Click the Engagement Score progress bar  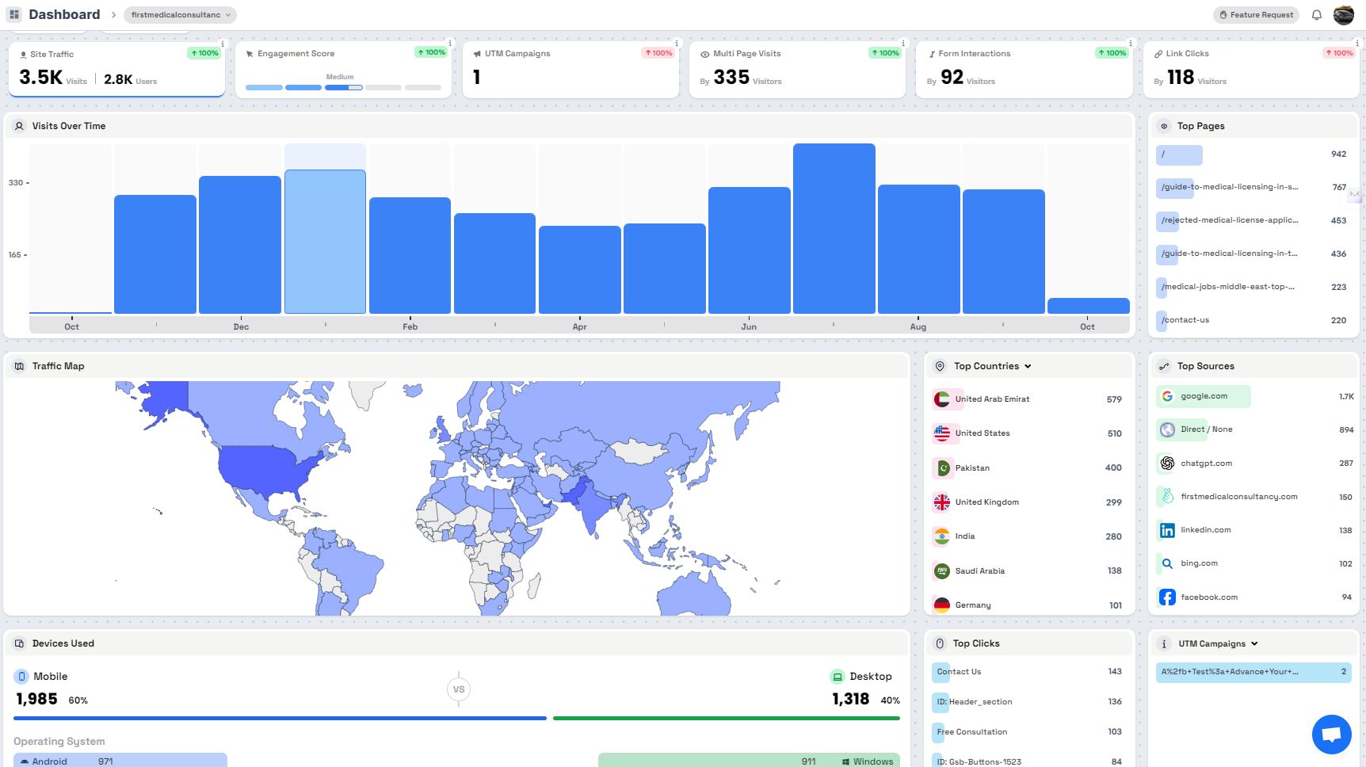click(343, 87)
